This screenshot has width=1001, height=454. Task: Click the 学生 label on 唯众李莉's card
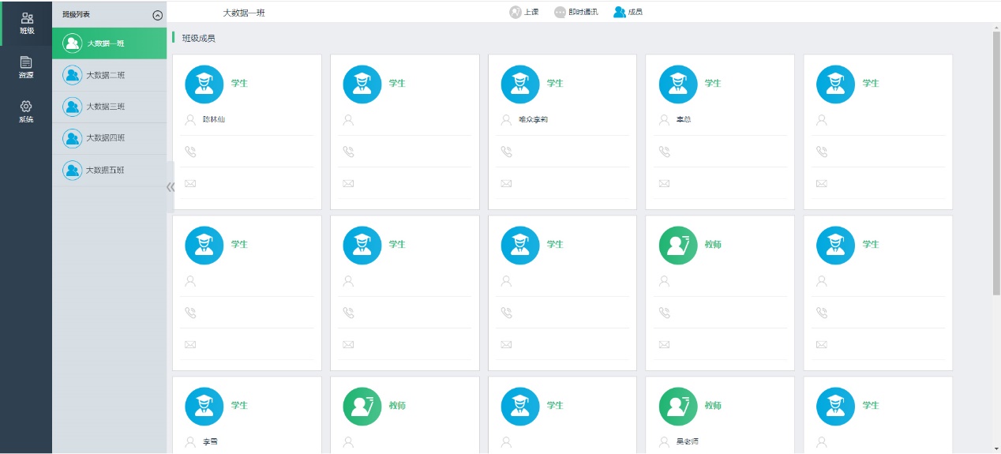pyautogui.click(x=555, y=83)
